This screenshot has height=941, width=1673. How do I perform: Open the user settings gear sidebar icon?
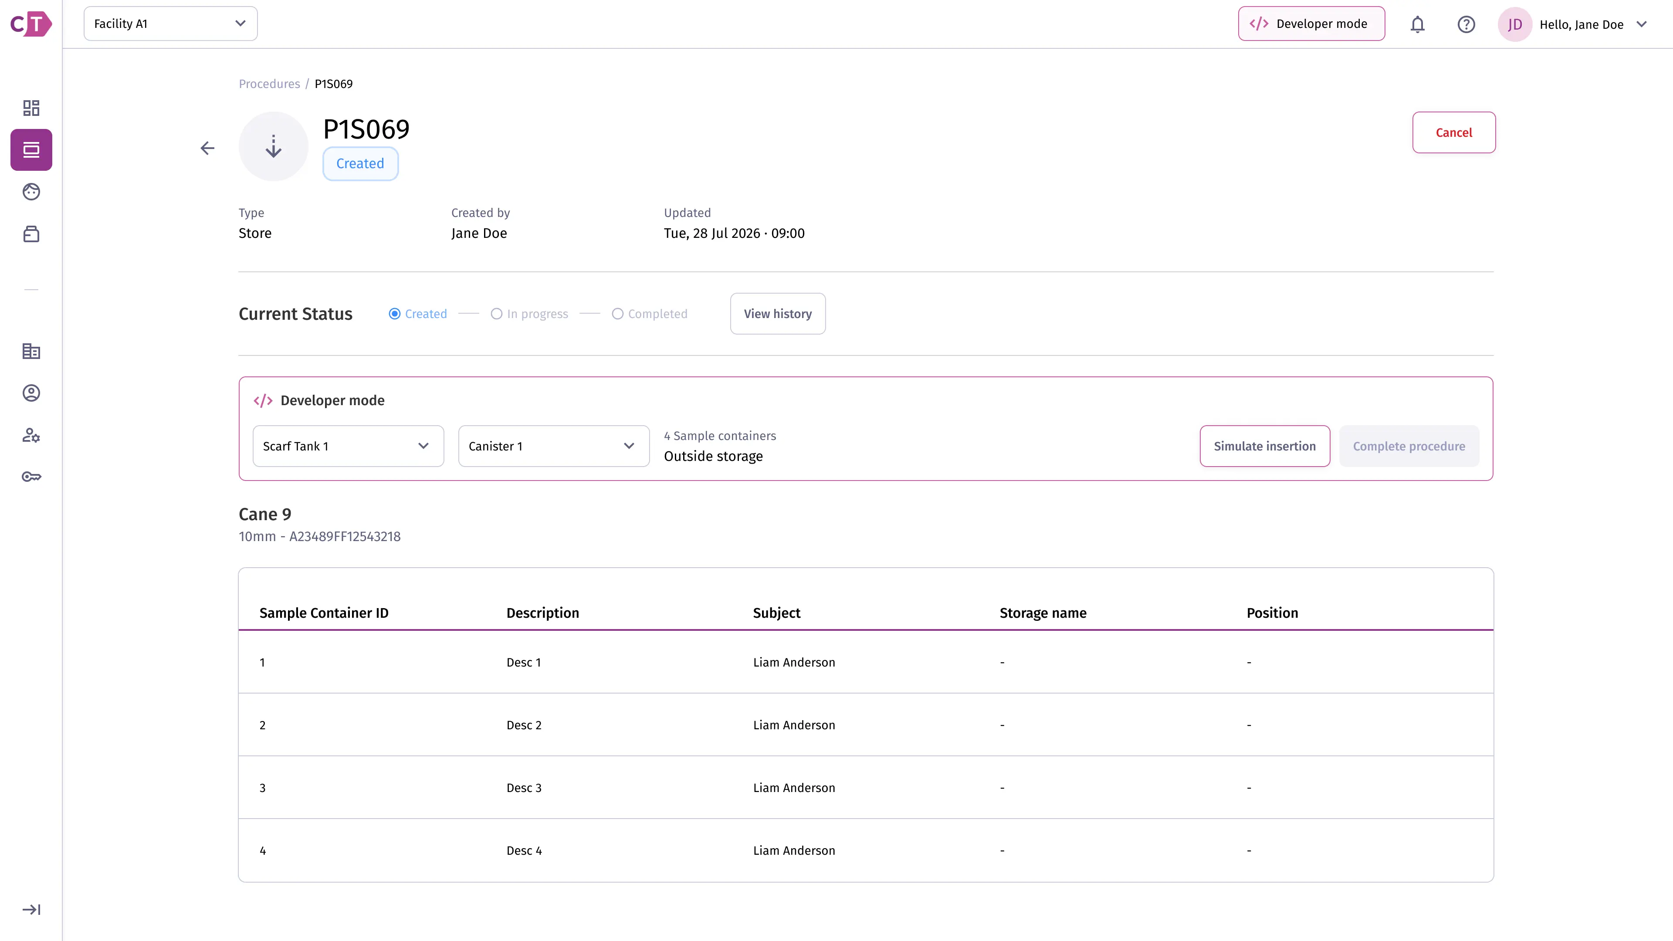pos(31,435)
